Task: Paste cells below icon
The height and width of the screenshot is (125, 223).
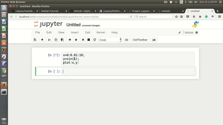Action: pyautogui.click(x=62, y=40)
